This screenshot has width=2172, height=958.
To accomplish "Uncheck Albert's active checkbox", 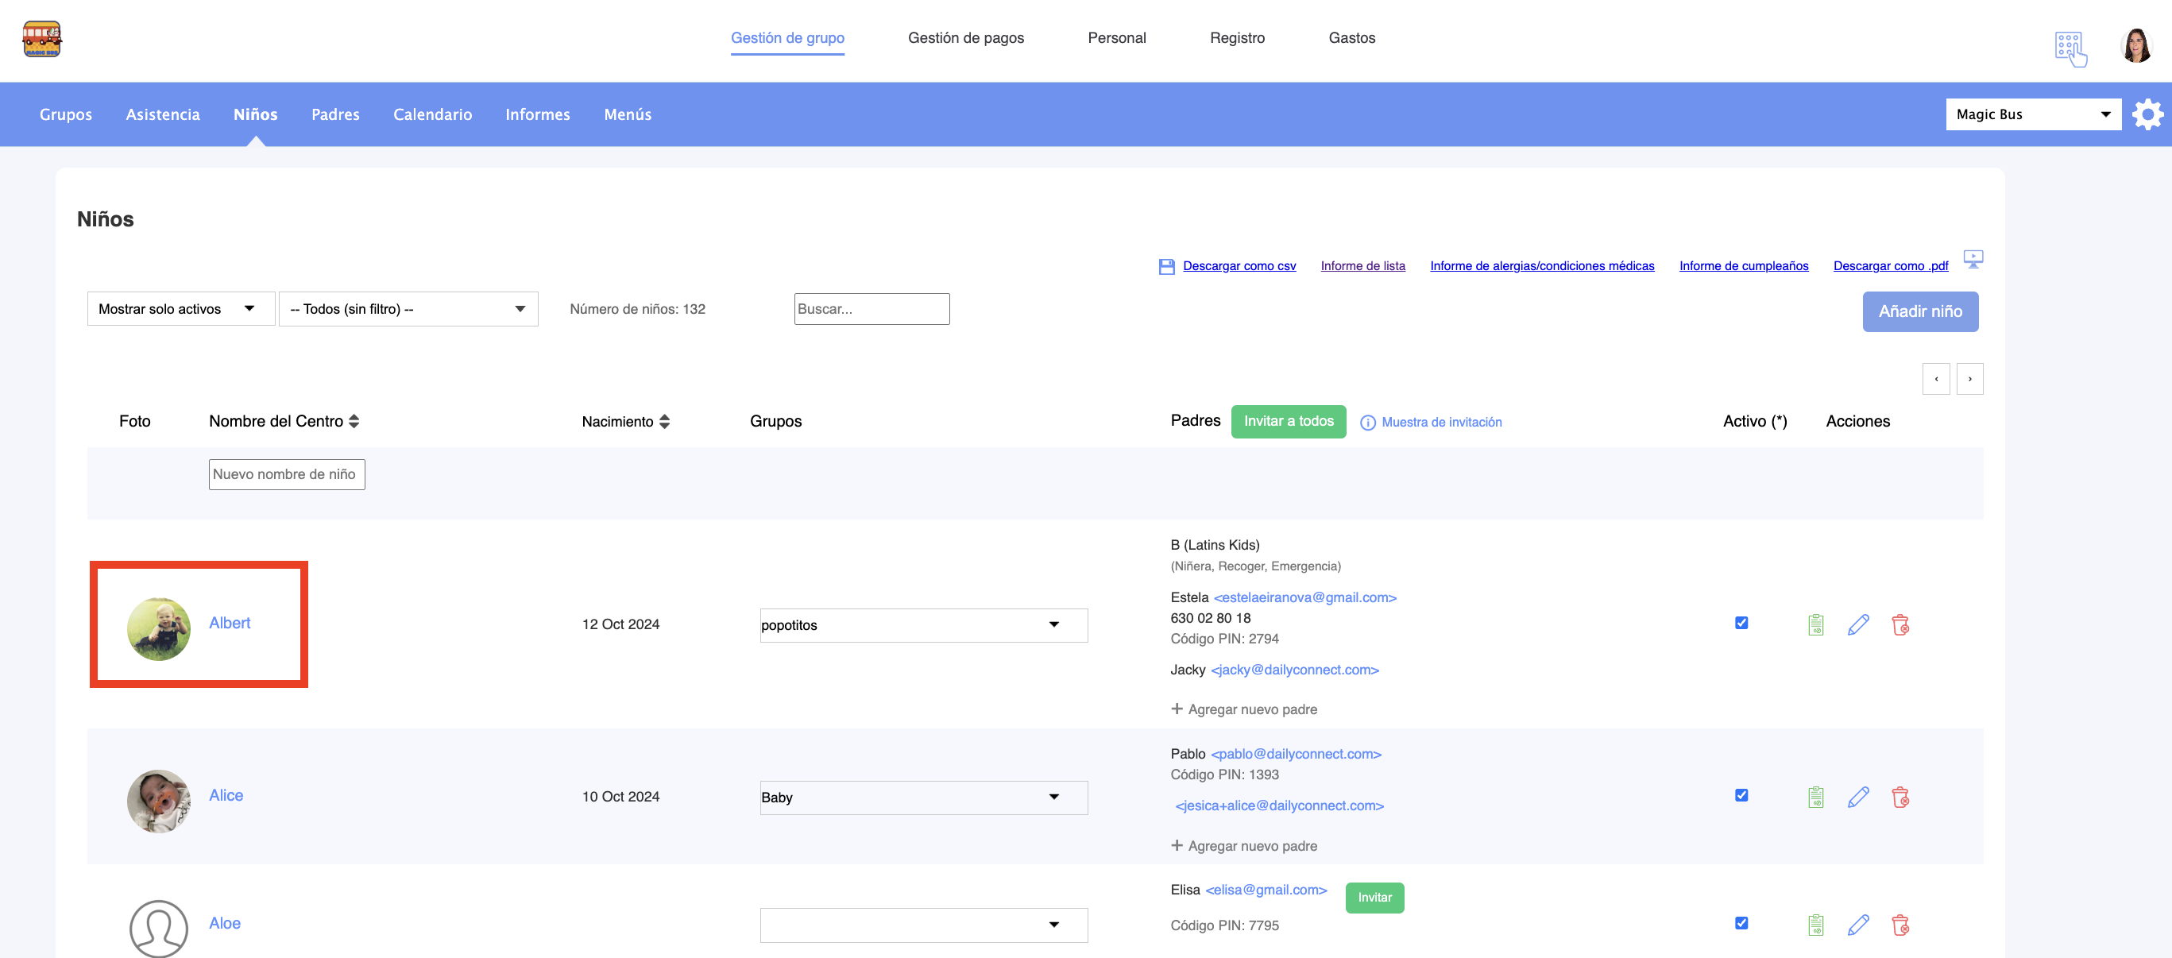I will click(x=1741, y=624).
